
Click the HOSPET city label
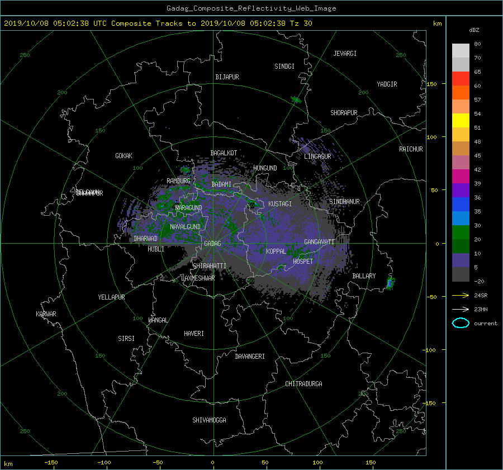point(303,262)
